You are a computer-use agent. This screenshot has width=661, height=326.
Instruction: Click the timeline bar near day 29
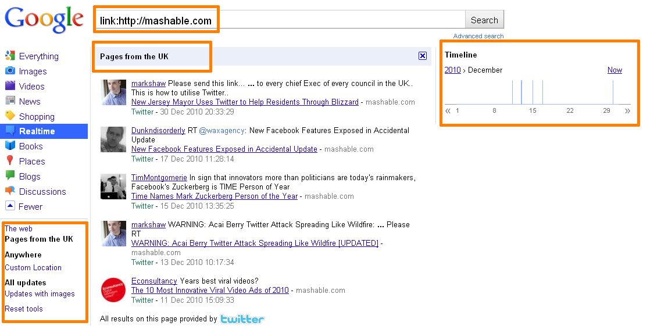(613, 92)
